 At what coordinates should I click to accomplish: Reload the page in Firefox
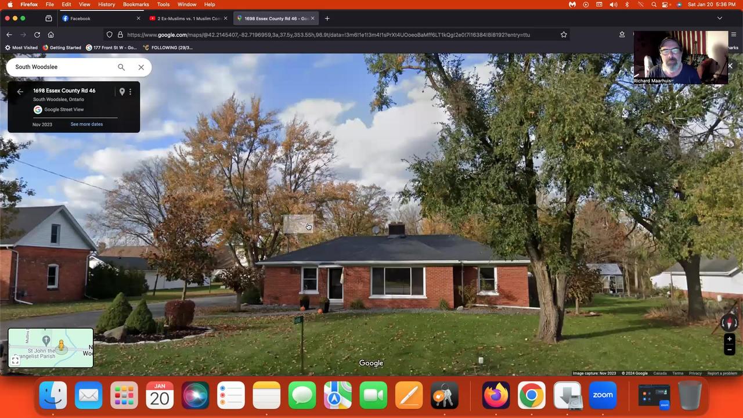tap(37, 35)
